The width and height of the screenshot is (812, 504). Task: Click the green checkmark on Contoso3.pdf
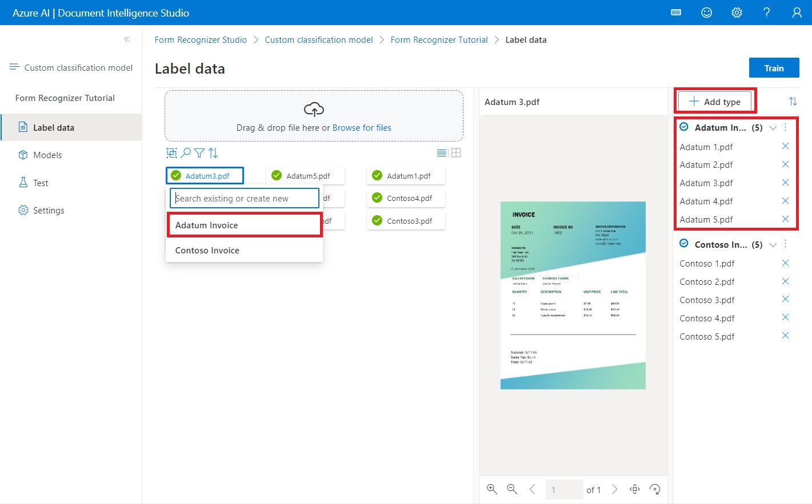click(378, 221)
